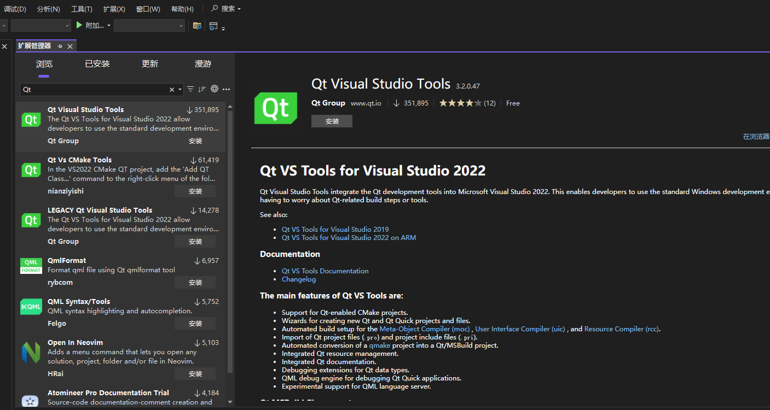This screenshot has width=770, height=410.
Task: Select the QML Syntax/Tools entry
Action: click(x=120, y=314)
